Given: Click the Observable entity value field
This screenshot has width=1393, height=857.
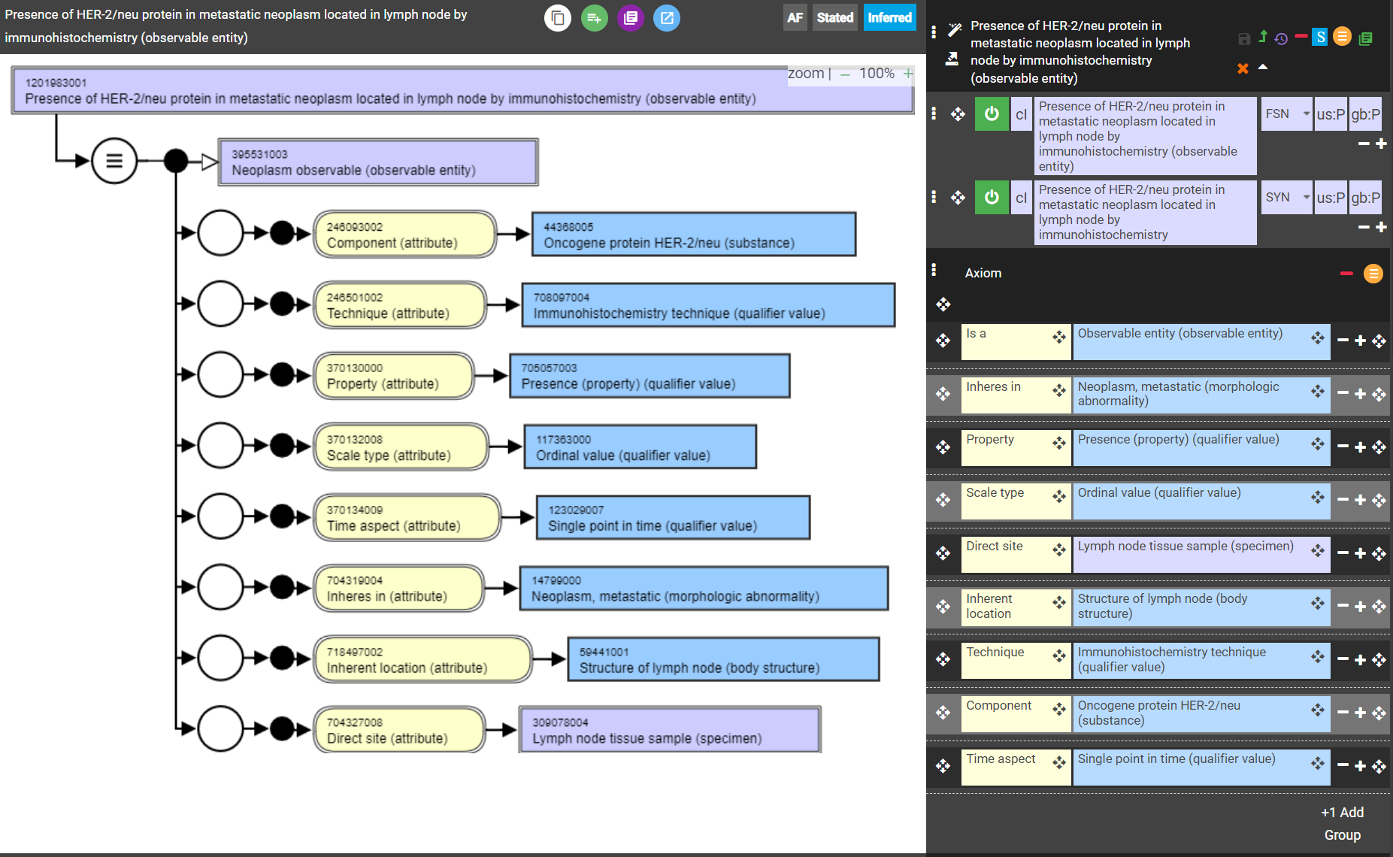Looking at the screenshot, I should (1201, 341).
